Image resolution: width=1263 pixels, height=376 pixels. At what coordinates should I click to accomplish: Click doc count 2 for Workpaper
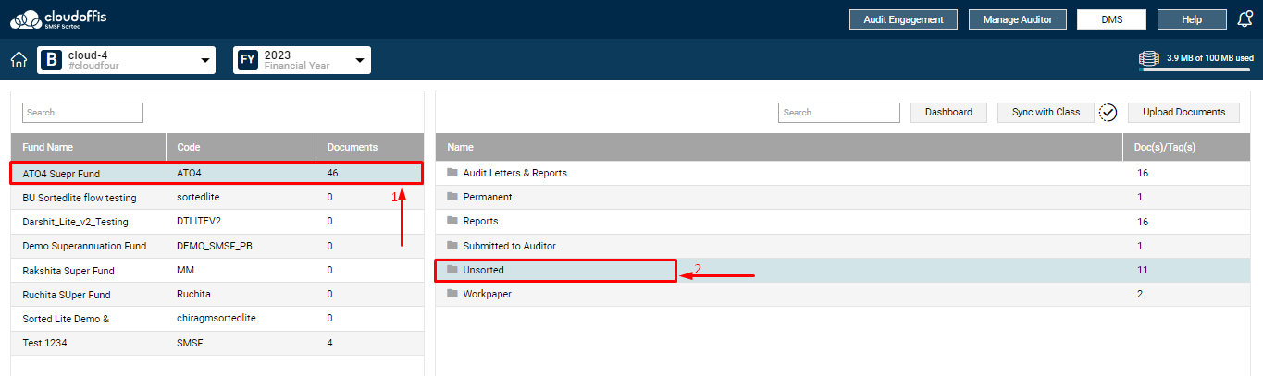tap(1140, 294)
